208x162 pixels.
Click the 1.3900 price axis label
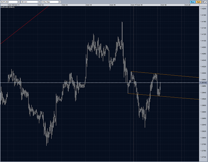click(203, 105)
